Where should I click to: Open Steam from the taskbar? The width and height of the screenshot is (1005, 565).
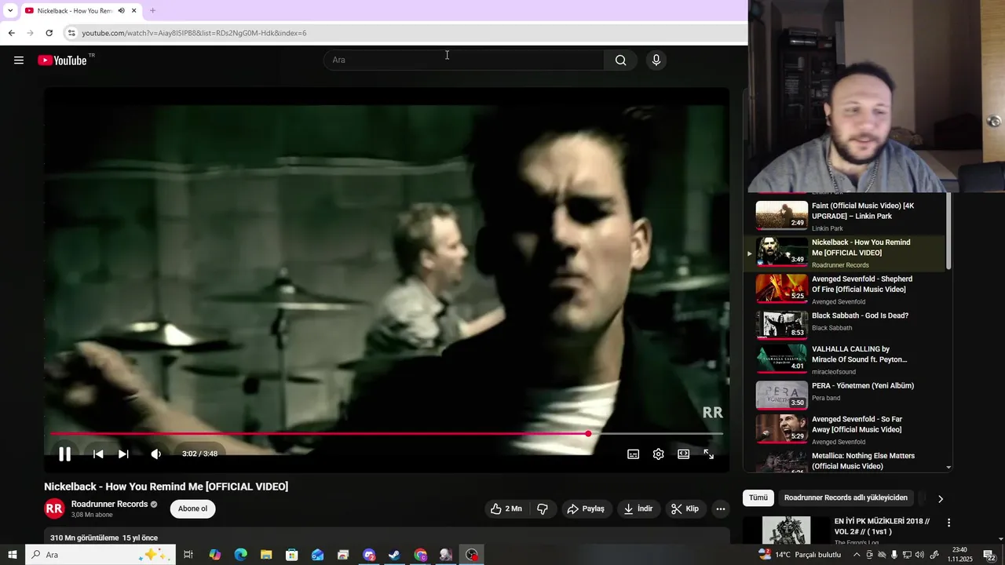(x=394, y=555)
